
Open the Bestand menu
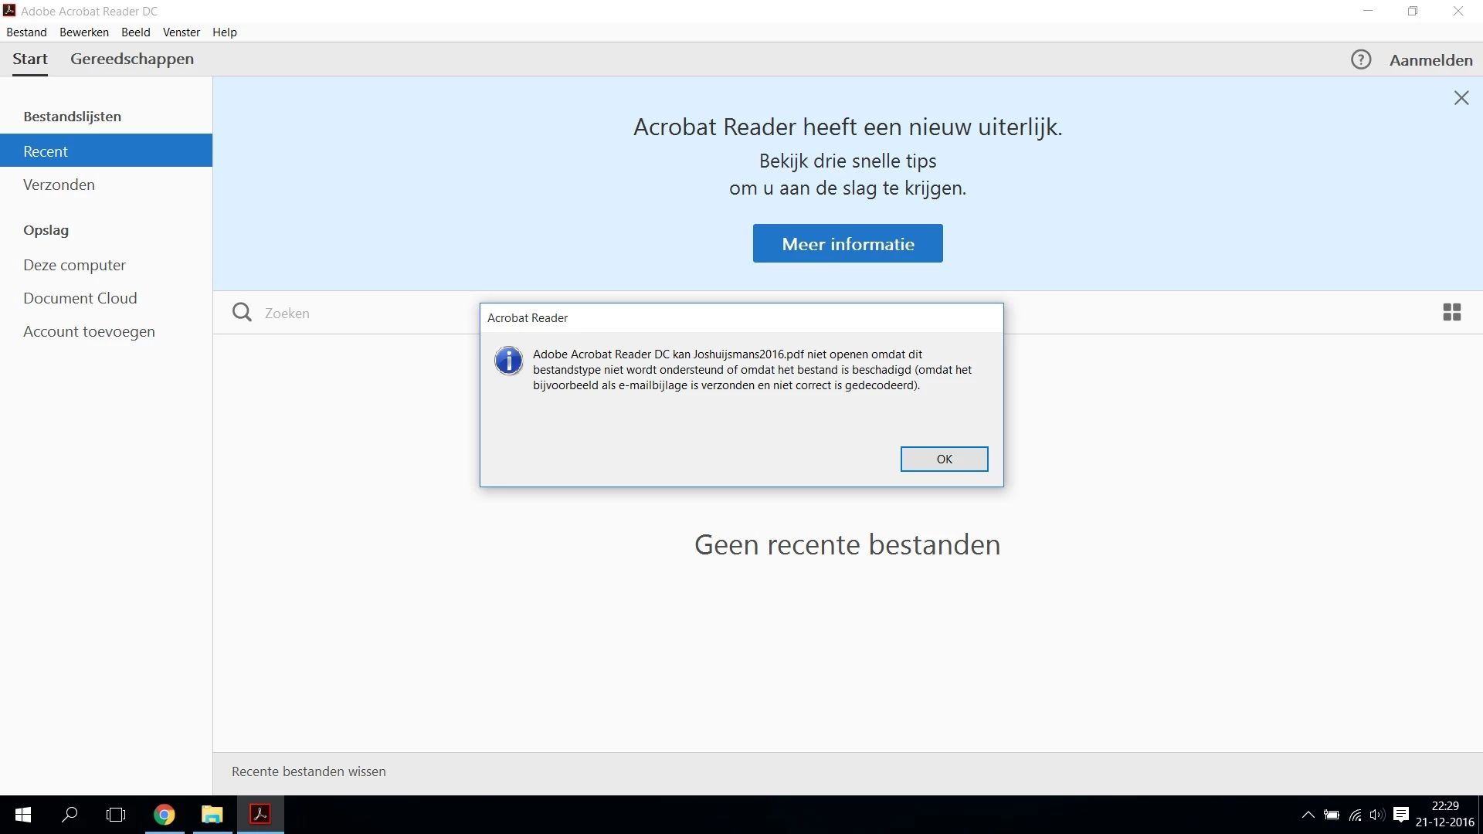[x=26, y=32]
